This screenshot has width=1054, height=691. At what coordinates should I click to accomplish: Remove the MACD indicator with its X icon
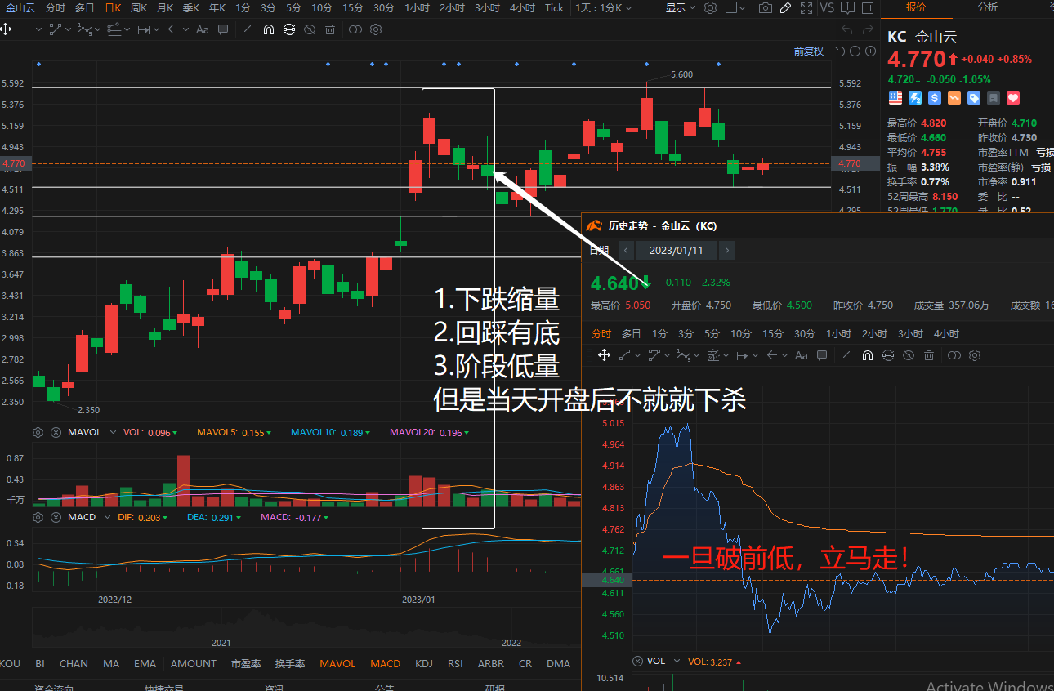(x=56, y=517)
